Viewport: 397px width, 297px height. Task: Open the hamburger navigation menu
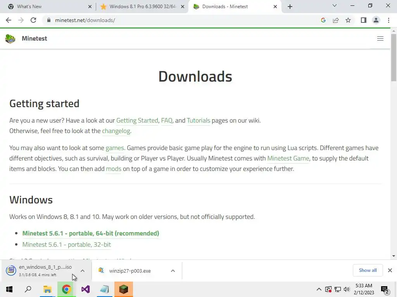pyautogui.click(x=380, y=38)
